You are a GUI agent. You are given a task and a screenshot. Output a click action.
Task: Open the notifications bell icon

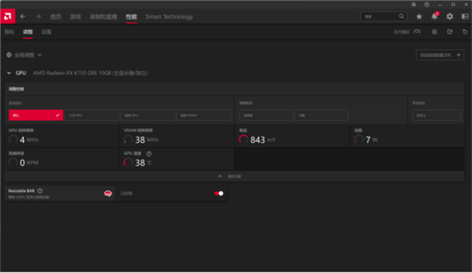pos(435,16)
